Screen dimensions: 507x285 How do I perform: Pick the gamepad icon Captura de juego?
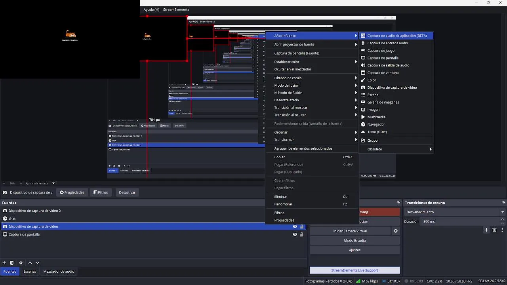(x=363, y=51)
